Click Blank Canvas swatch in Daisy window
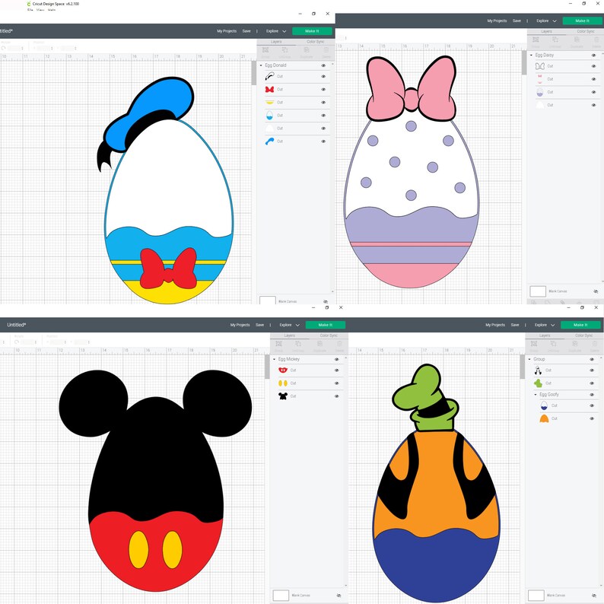 click(538, 291)
